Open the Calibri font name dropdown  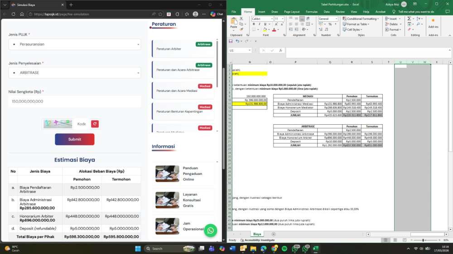272,19
